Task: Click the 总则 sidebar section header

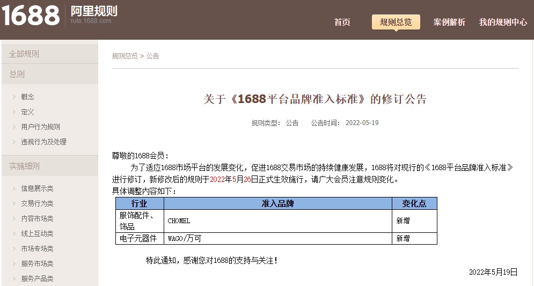Action: 50,74
